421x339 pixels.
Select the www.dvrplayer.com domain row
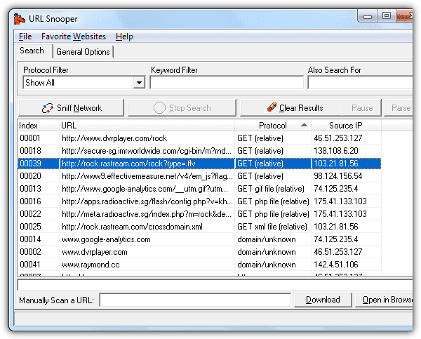[x=199, y=252]
